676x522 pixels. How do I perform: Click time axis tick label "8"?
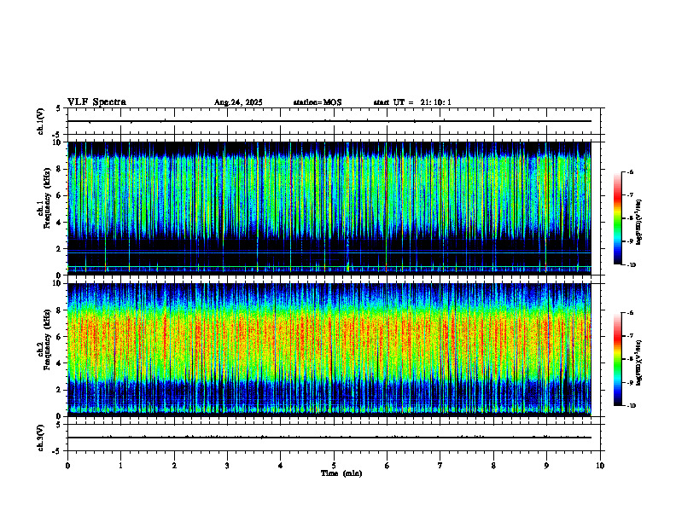coord(493,466)
